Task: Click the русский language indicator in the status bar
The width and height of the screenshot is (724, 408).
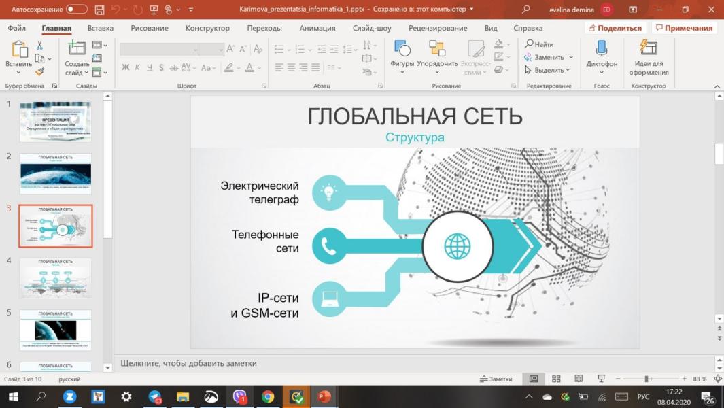Action: point(69,379)
